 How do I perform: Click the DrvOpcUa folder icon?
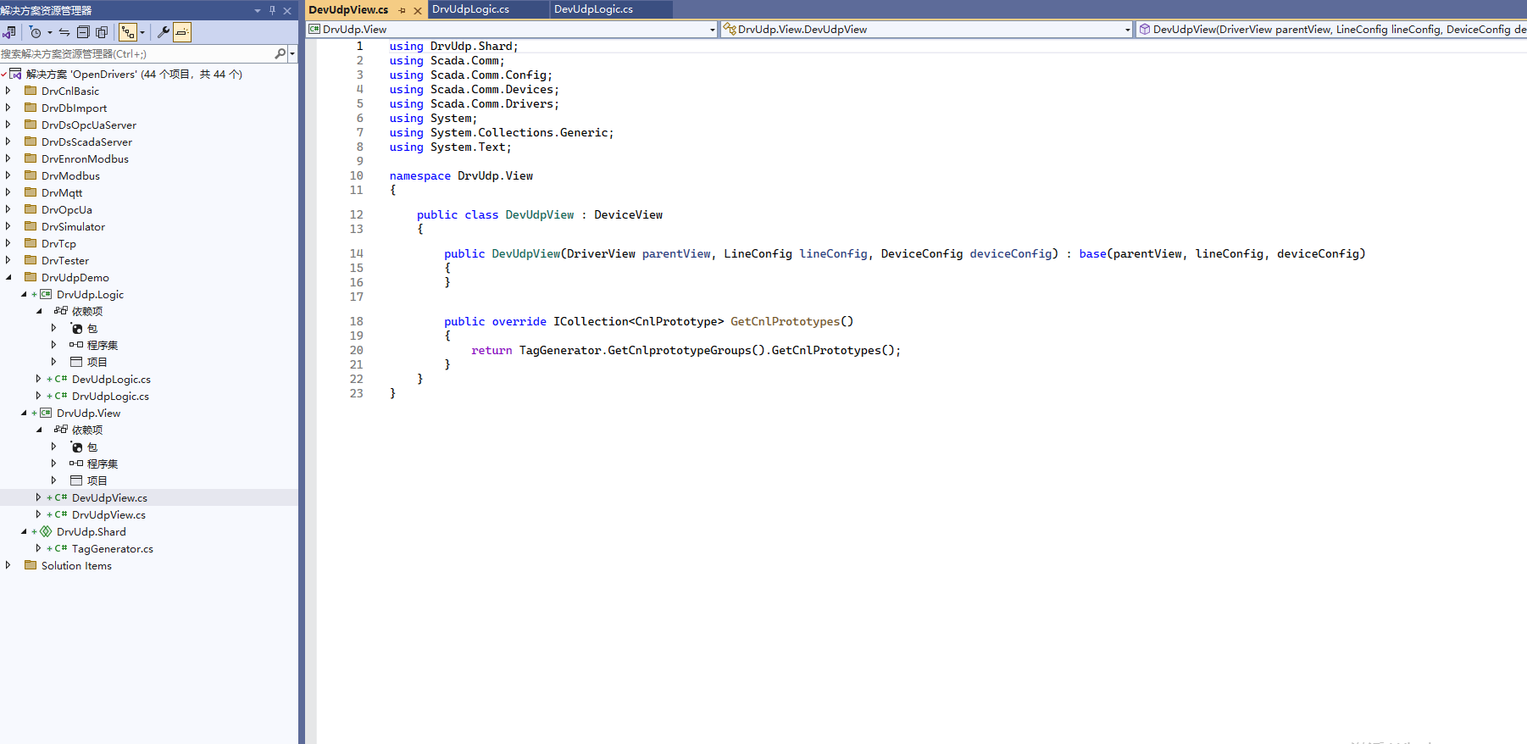31,209
